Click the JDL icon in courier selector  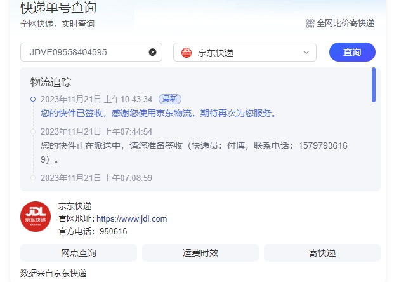point(187,53)
